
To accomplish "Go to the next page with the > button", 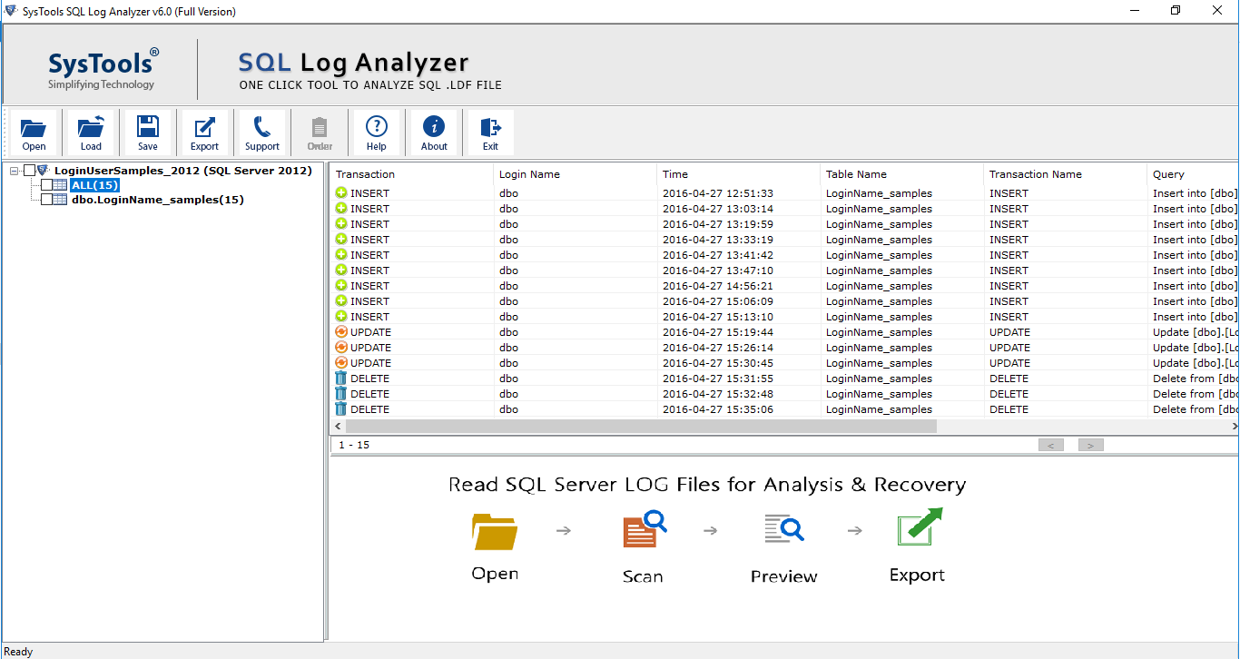I will pyautogui.click(x=1091, y=445).
